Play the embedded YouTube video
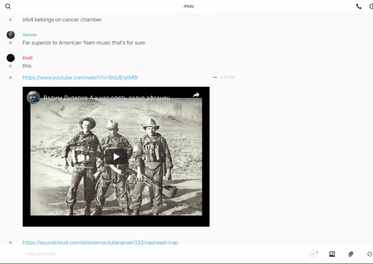 tap(116, 157)
